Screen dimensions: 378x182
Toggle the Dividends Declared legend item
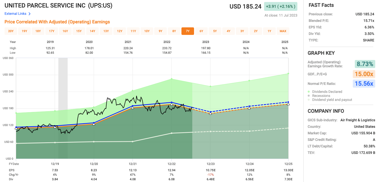(327, 92)
